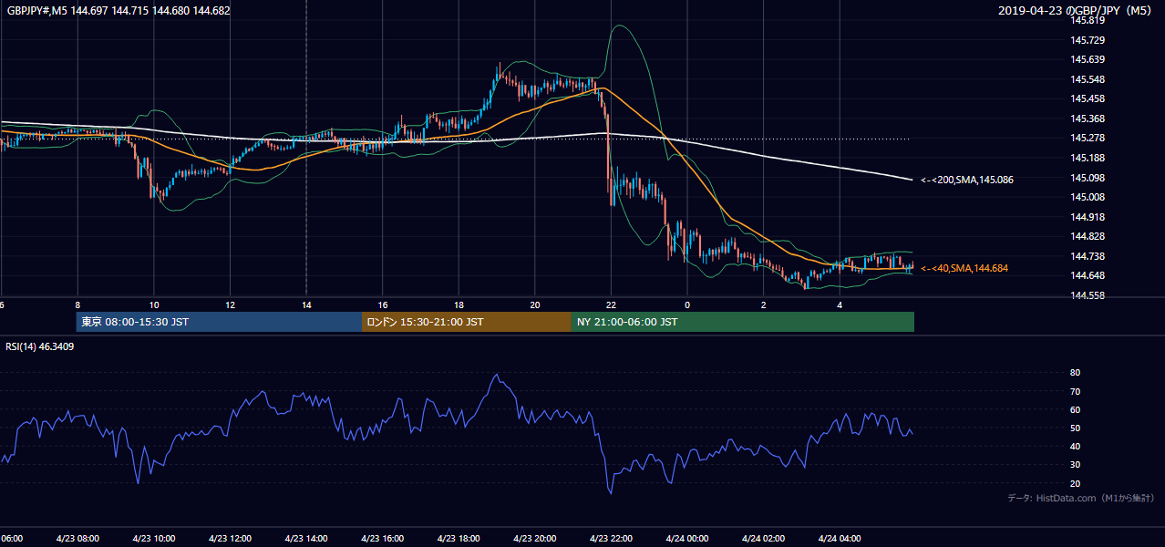Screen dimensions: 1165x547
Task: Click the 145.098 price axis label
Action: click(x=1086, y=177)
